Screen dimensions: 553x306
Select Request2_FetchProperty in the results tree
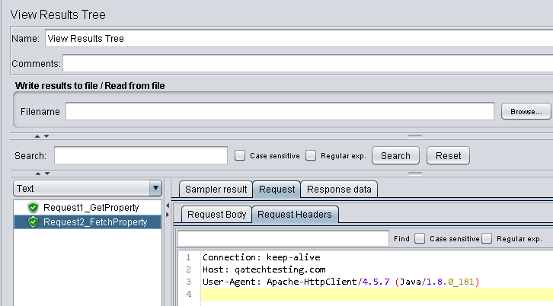(x=95, y=222)
